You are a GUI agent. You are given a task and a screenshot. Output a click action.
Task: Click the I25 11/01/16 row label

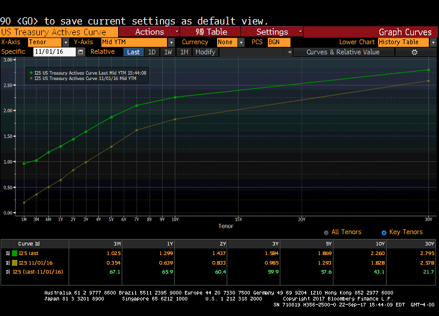pyautogui.click(x=36, y=263)
